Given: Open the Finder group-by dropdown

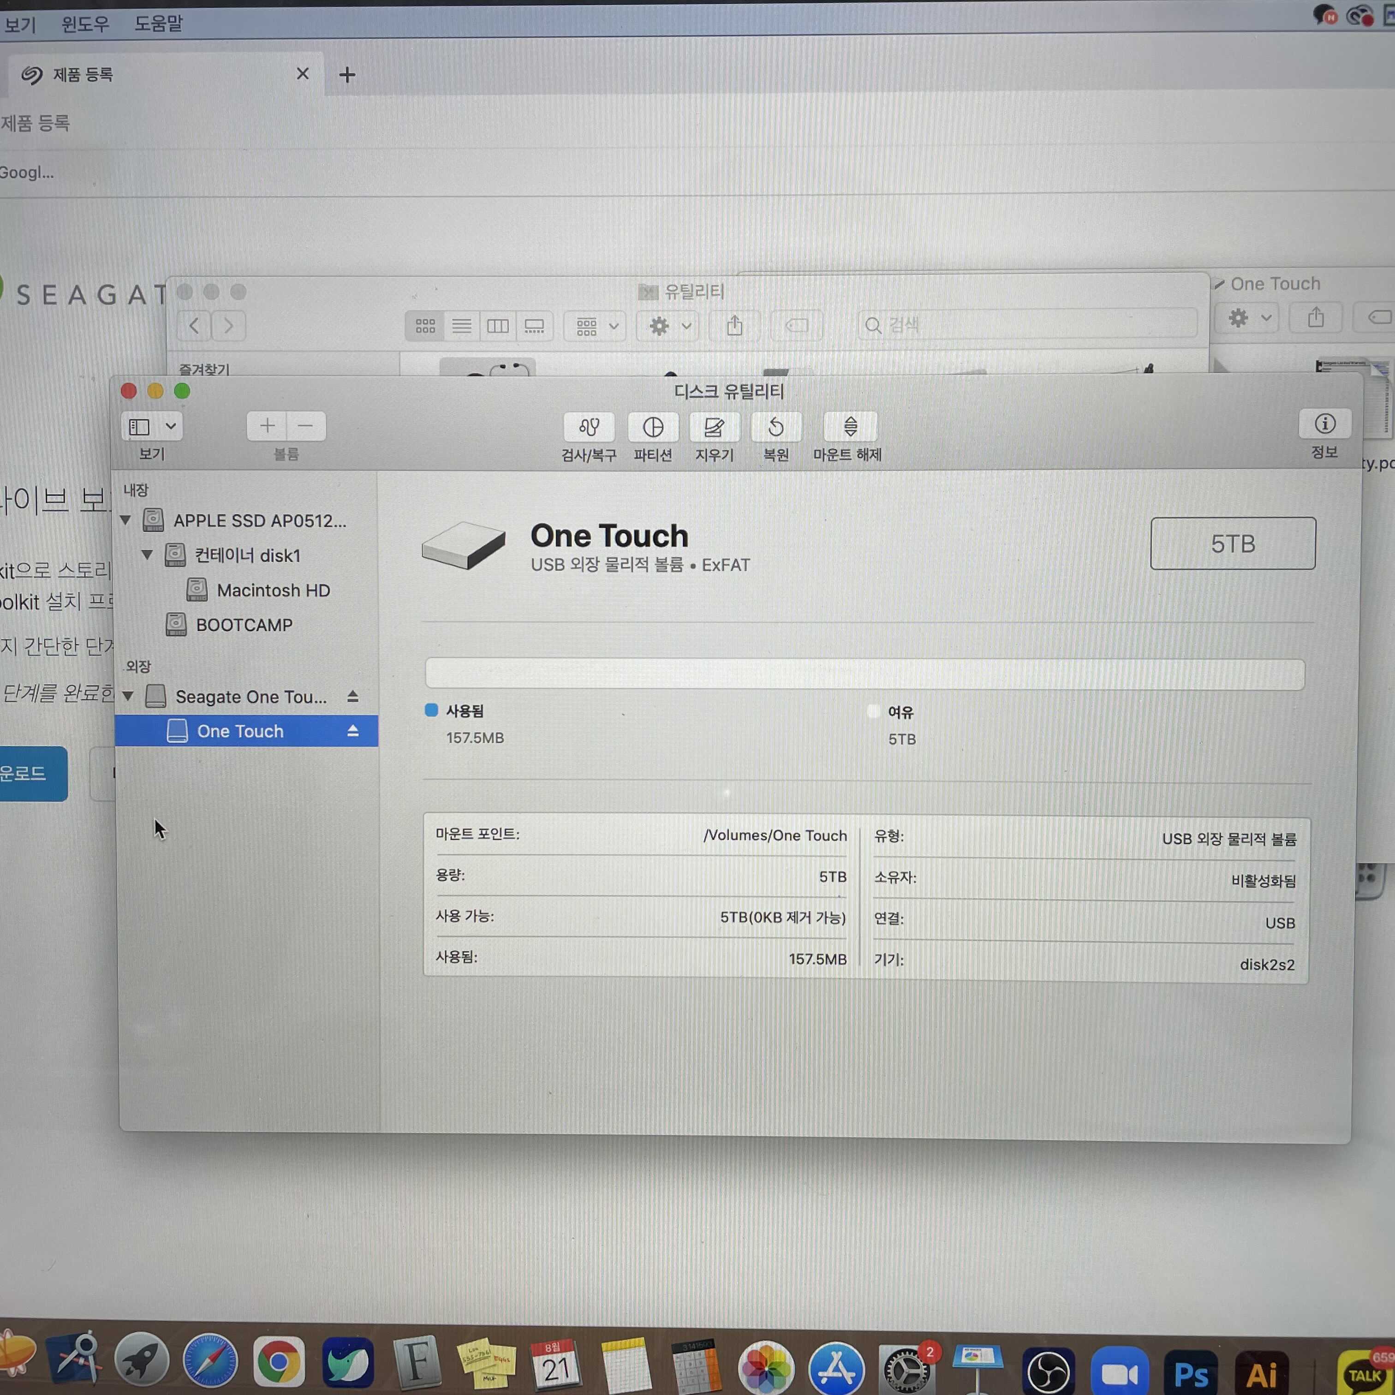Looking at the screenshot, I should (595, 326).
